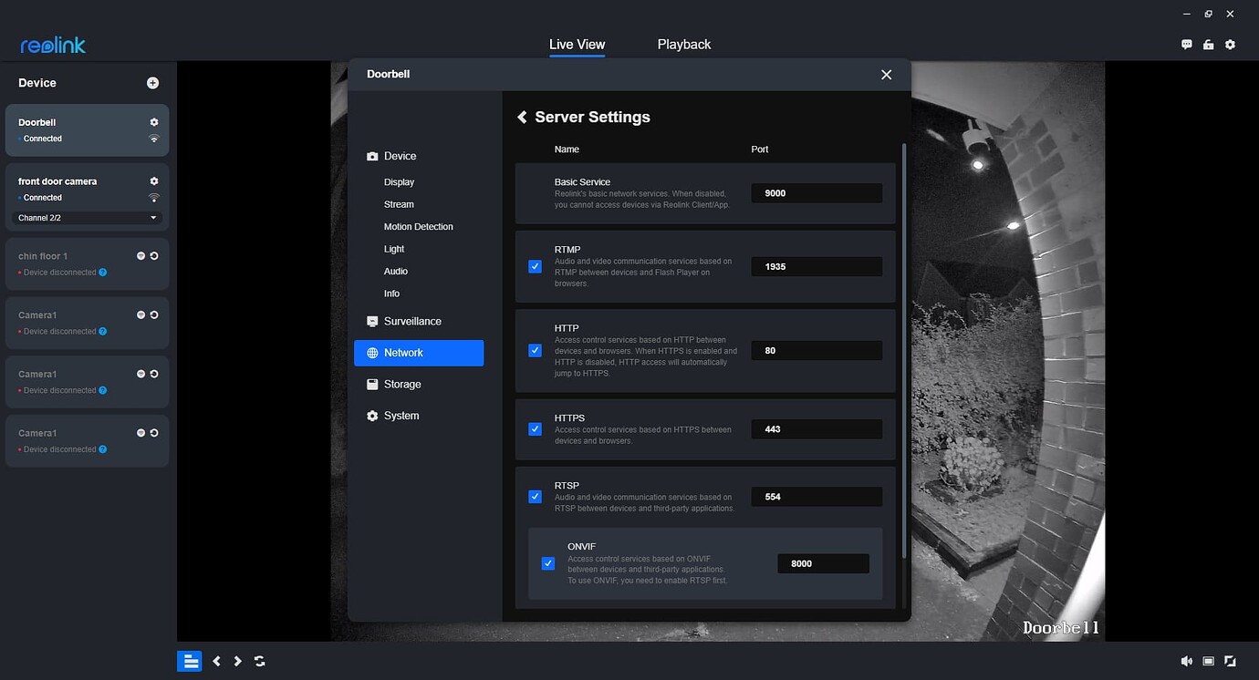This screenshot has width=1259, height=680.
Task: Enable the RTMP service checkbox
Action: point(535,266)
